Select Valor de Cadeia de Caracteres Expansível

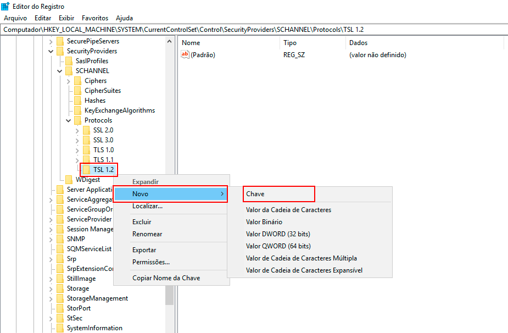pyautogui.click(x=304, y=270)
